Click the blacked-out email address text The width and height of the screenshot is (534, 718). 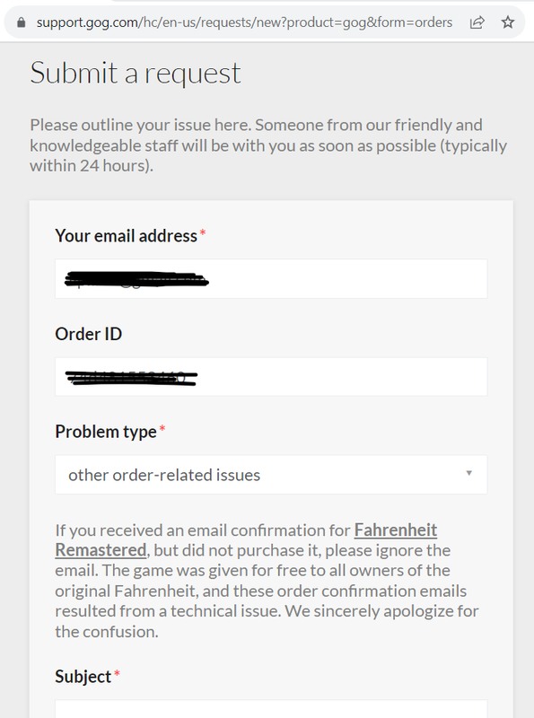pyautogui.click(x=136, y=279)
